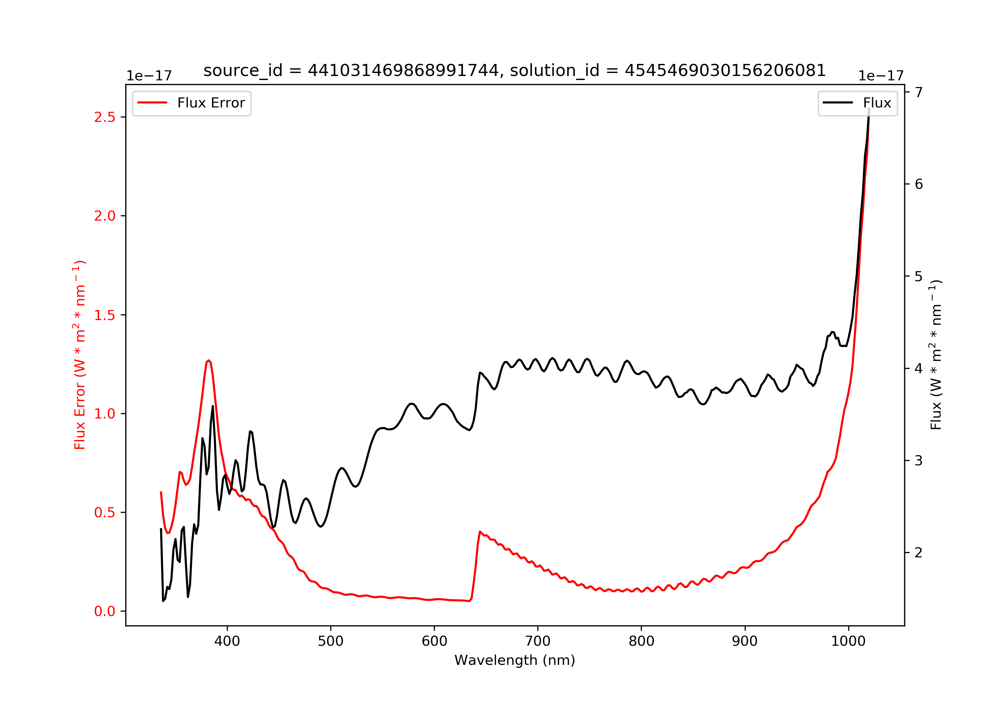
Task: Click the red 2.5 tick label
Action: (105, 117)
